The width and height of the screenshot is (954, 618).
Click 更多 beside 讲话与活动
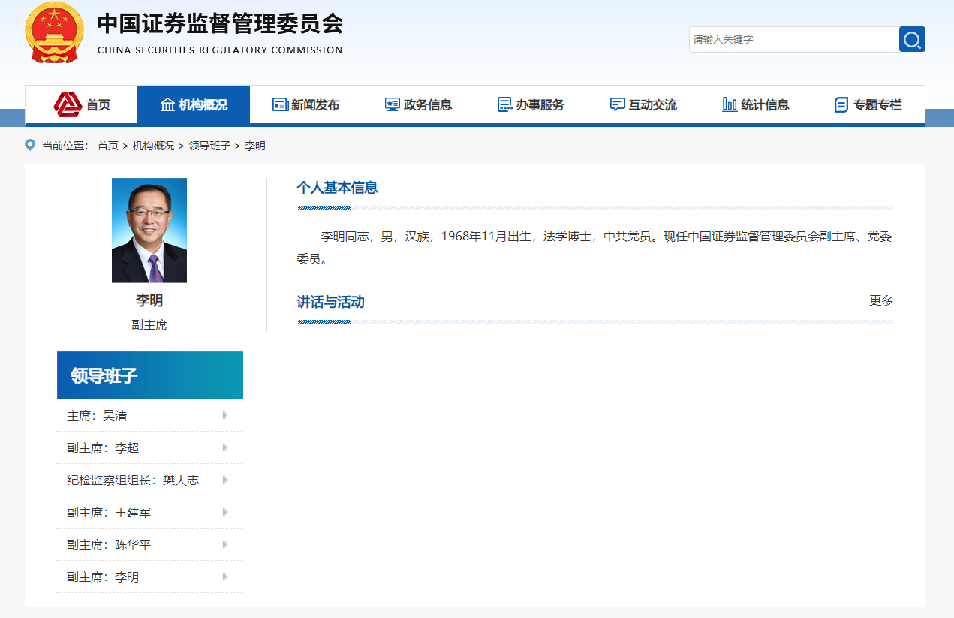click(x=881, y=300)
